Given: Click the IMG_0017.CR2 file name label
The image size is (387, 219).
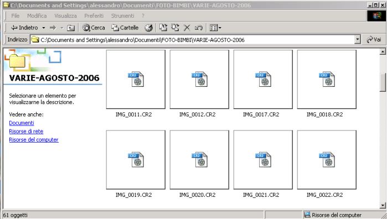Looking at the screenshot, I should [x=261, y=114].
